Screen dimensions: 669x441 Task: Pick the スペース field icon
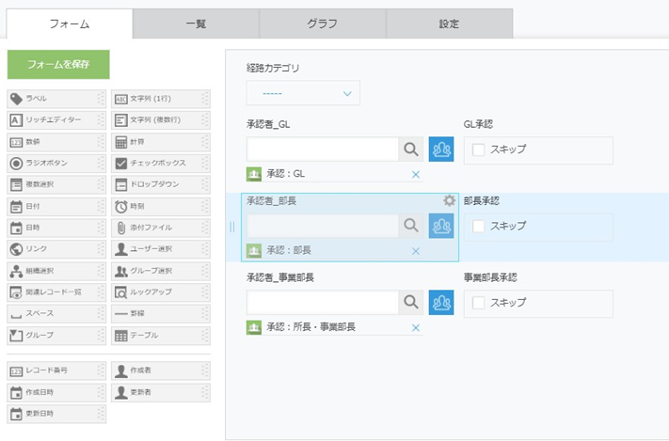pyautogui.click(x=16, y=316)
